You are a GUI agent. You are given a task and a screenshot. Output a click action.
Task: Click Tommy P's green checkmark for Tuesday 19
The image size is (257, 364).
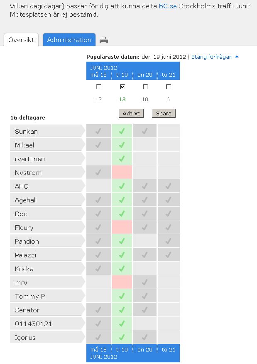[x=122, y=296]
